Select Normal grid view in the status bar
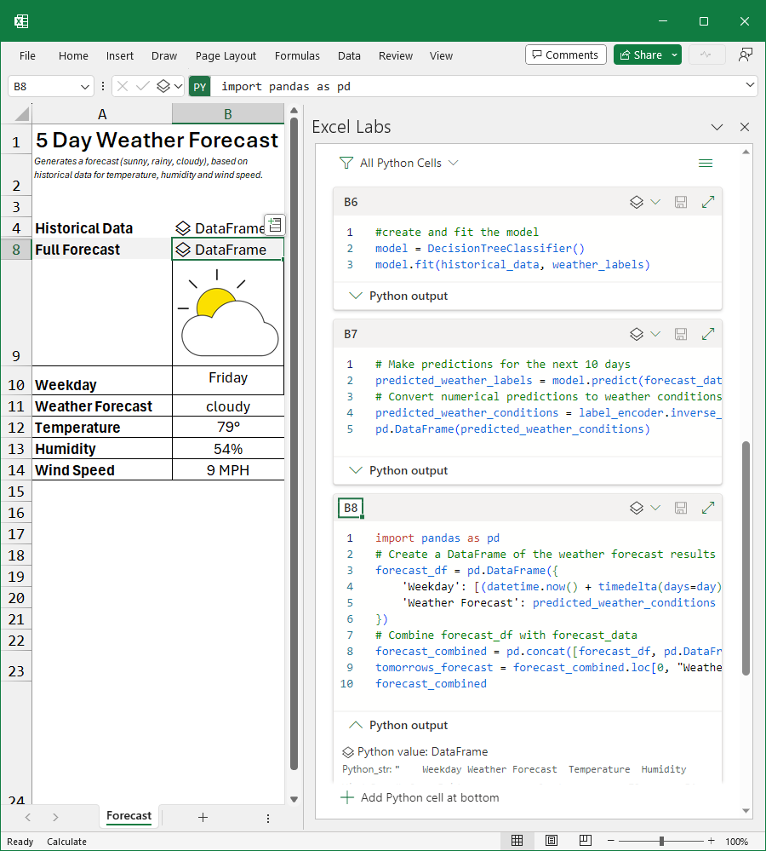Viewport: 766px width, 851px height. click(x=517, y=840)
